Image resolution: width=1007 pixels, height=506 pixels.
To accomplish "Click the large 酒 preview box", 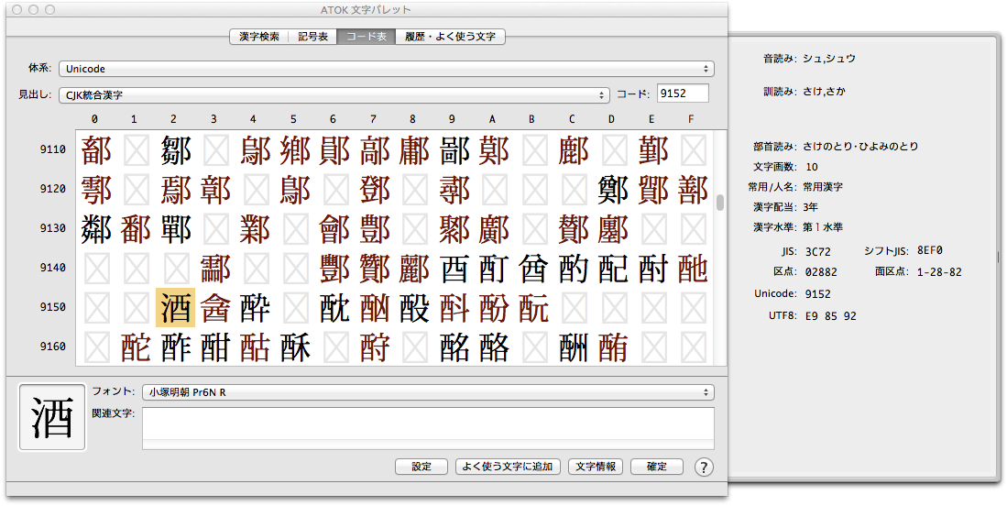I will click(x=52, y=417).
